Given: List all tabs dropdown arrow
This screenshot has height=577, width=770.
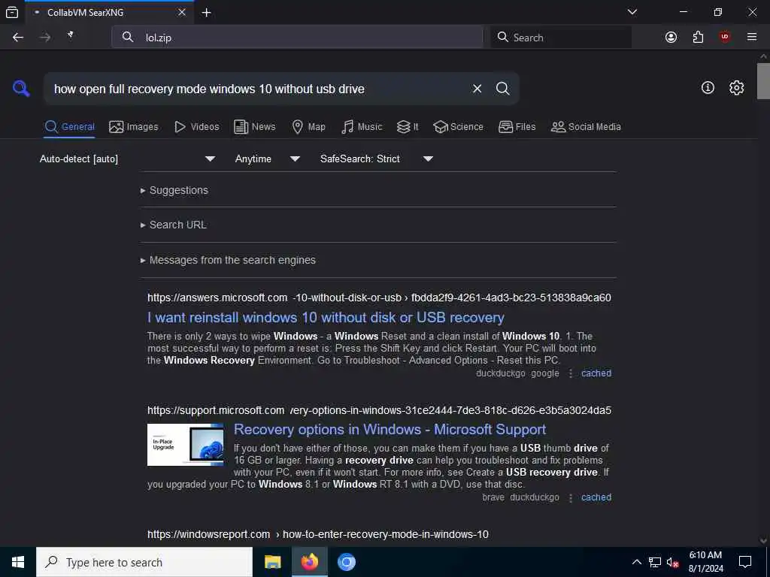Looking at the screenshot, I should point(632,12).
